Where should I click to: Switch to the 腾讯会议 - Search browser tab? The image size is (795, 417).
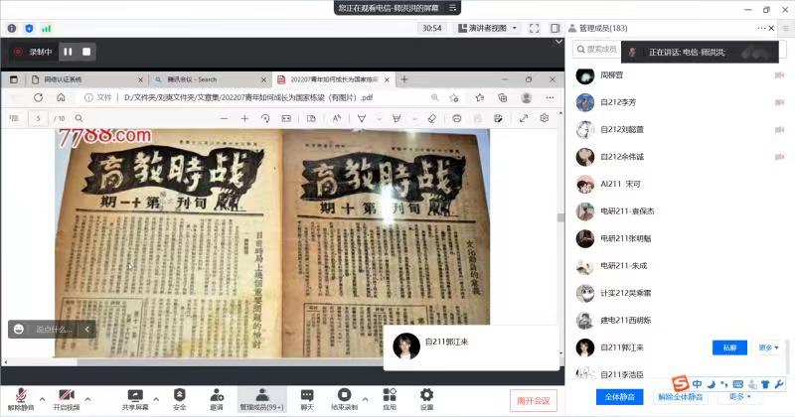207,79
